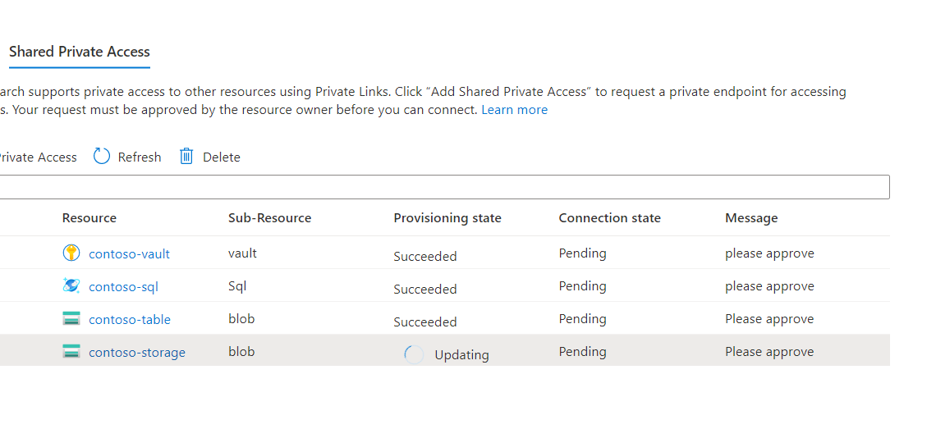Open the contoso-vault resource link
Viewport: 936px width, 438px height.
[129, 254]
